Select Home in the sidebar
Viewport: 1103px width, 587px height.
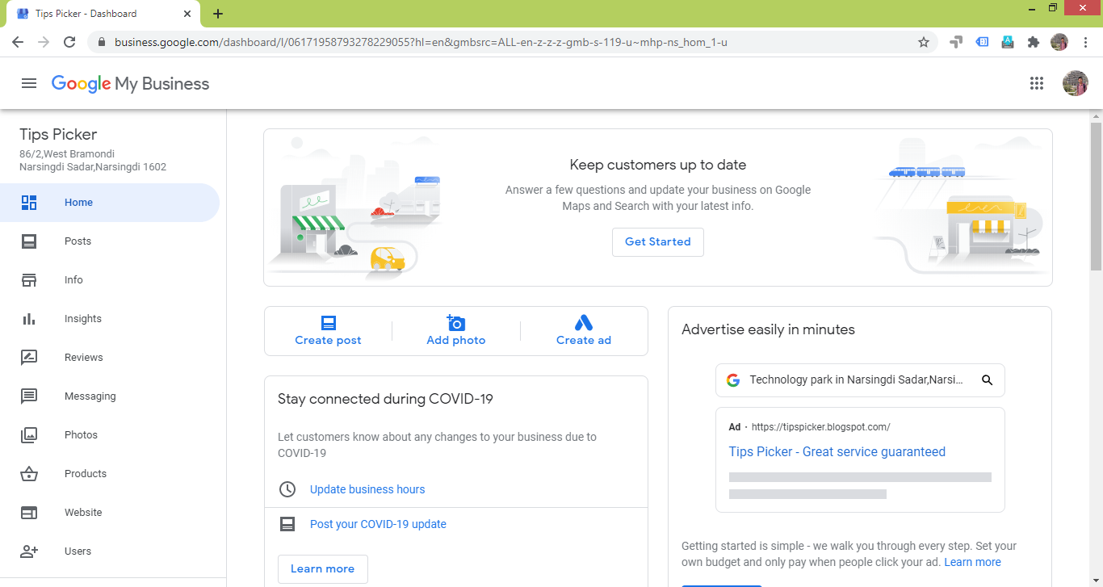pos(110,203)
